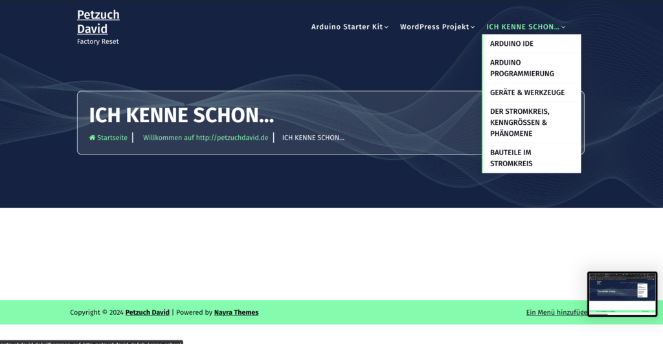Select ARDUINO PROGRAMMIERUNG submenu entry
The image size is (663, 344).
522,68
